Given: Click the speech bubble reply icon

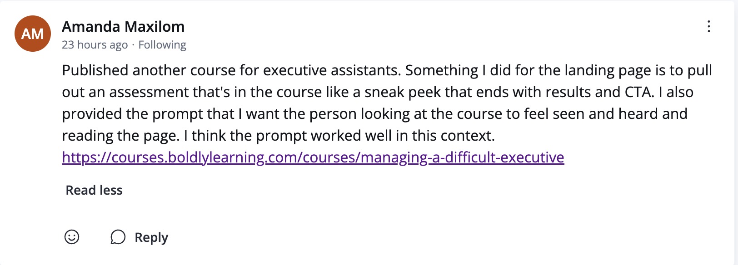Looking at the screenshot, I should 118,237.
